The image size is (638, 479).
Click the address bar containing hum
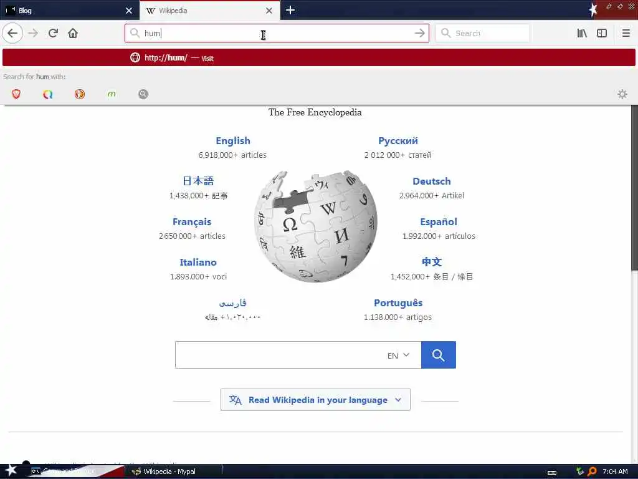[277, 33]
